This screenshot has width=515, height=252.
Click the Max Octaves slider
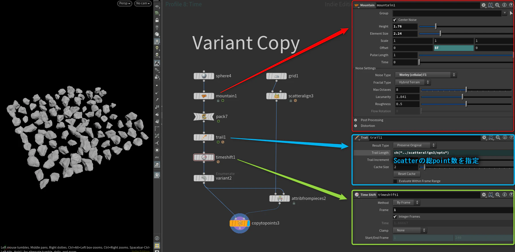[x=466, y=90]
